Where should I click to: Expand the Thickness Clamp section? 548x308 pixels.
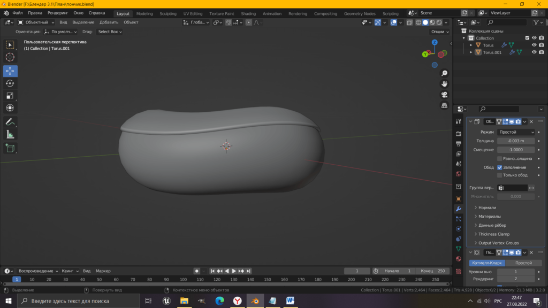(x=493, y=234)
